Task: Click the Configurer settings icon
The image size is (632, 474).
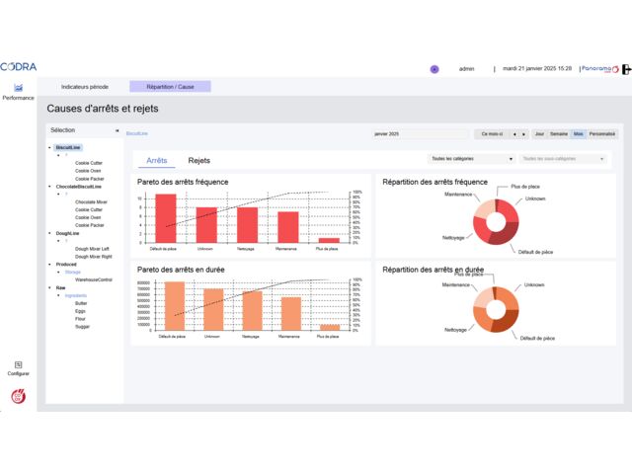Action: 18,366
